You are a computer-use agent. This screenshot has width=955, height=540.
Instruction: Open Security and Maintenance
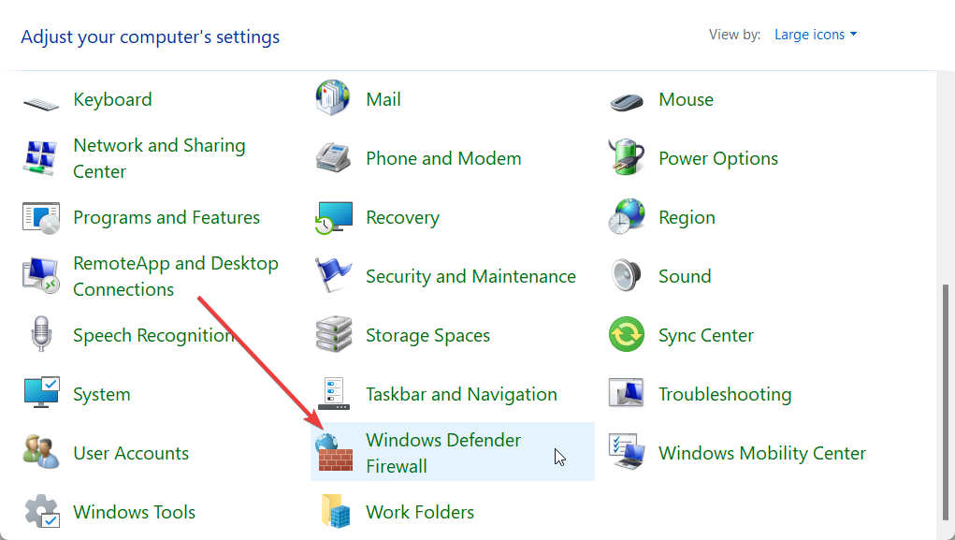(470, 276)
